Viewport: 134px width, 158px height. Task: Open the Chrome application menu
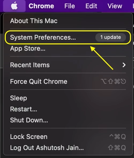pos(41,6)
